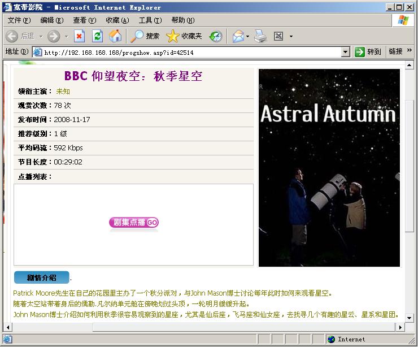Open the History clock icon
This screenshot has width=418, height=347.
click(x=216, y=36)
